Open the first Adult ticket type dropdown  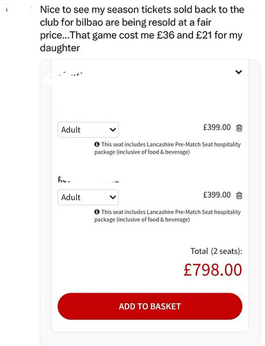point(88,129)
